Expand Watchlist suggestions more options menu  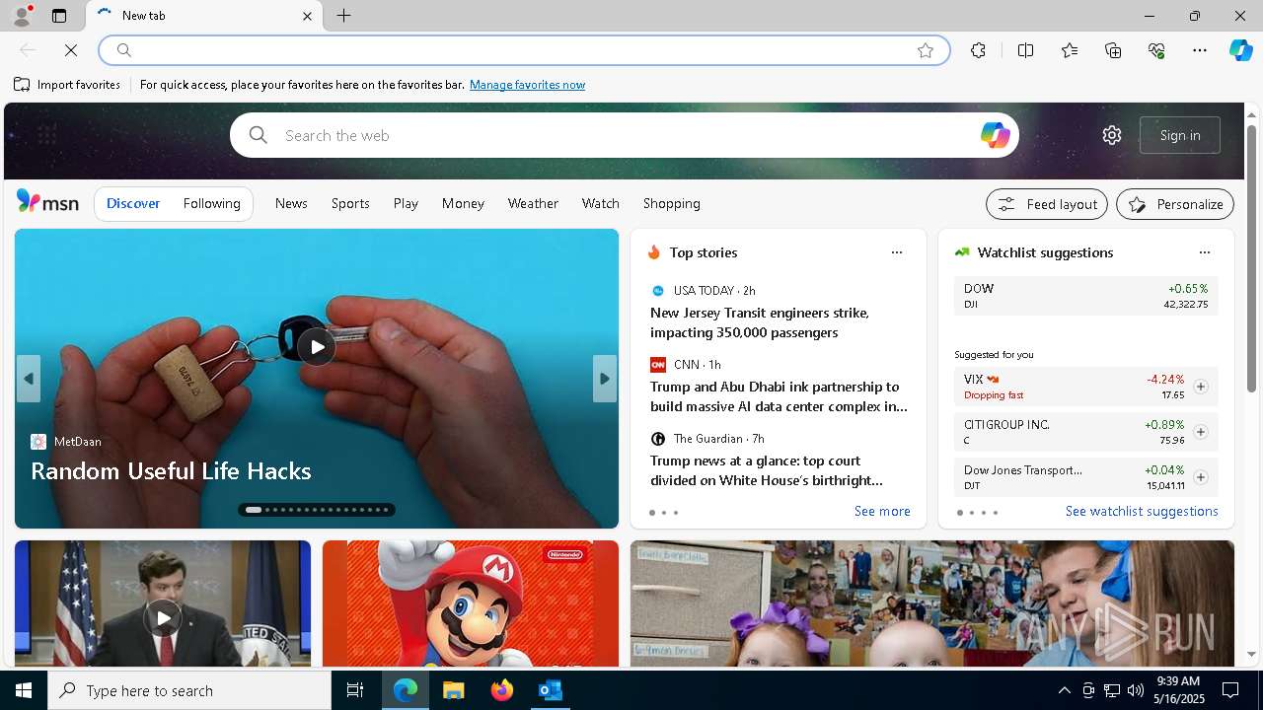(x=1204, y=252)
